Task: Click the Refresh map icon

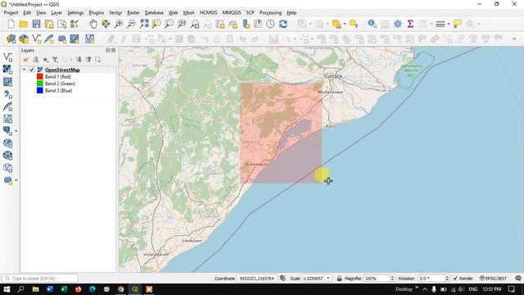Action: click(283, 24)
